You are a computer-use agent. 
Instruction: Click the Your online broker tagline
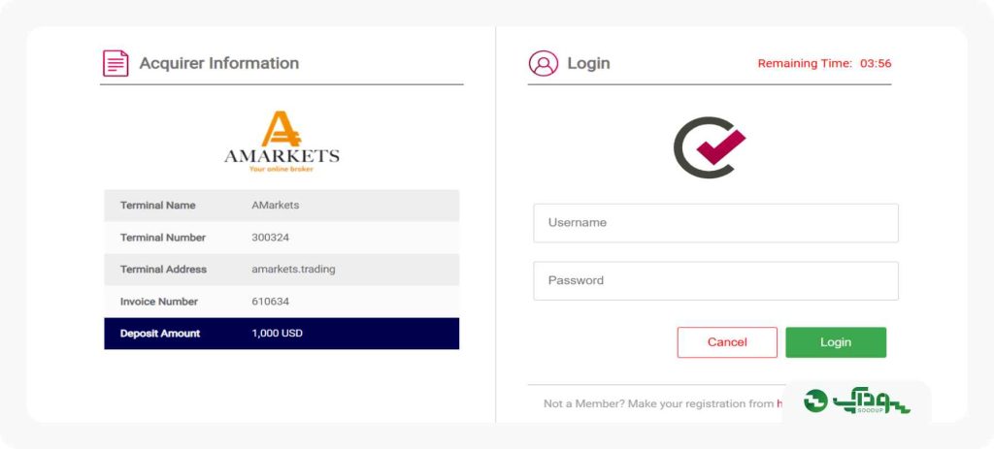pos(282,169)
